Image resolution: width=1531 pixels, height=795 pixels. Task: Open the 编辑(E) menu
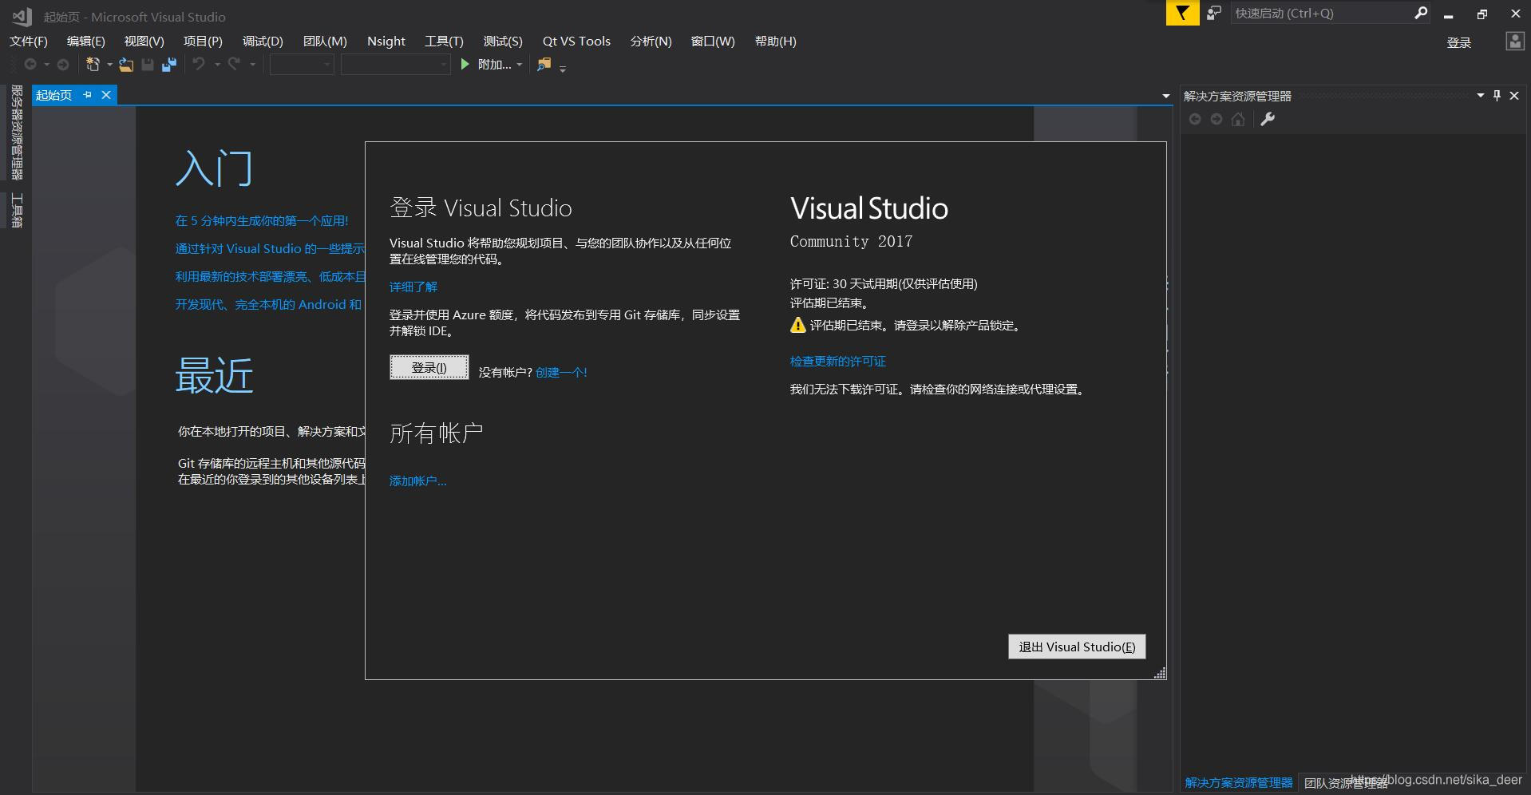(86, 41)
